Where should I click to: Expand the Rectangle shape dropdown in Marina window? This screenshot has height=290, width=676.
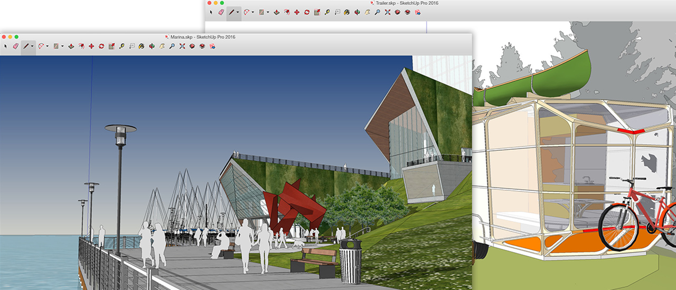[62, 46]
